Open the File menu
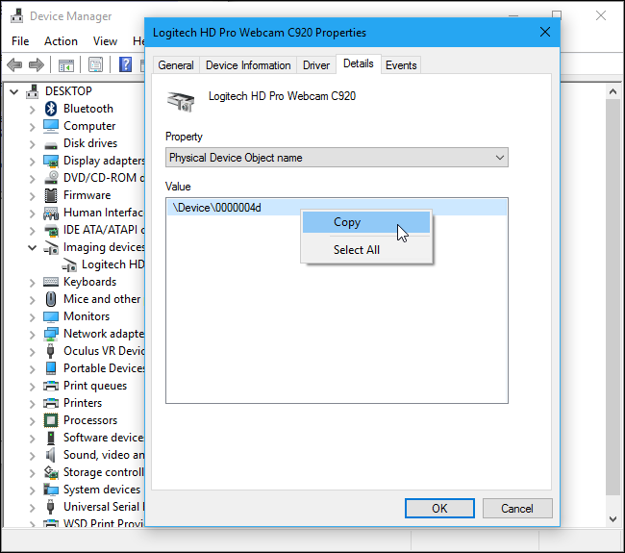625x553 pixels. [20, 41]
